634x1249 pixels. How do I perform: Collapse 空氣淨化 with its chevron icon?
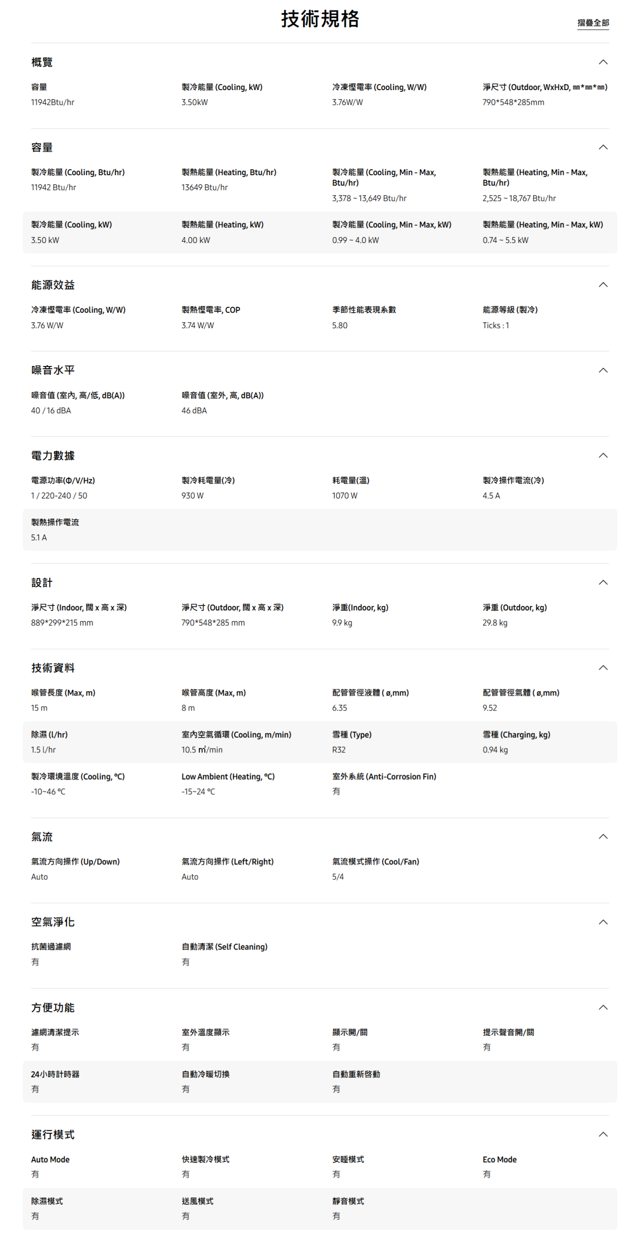pyautogui.click(x=603, y=922)
